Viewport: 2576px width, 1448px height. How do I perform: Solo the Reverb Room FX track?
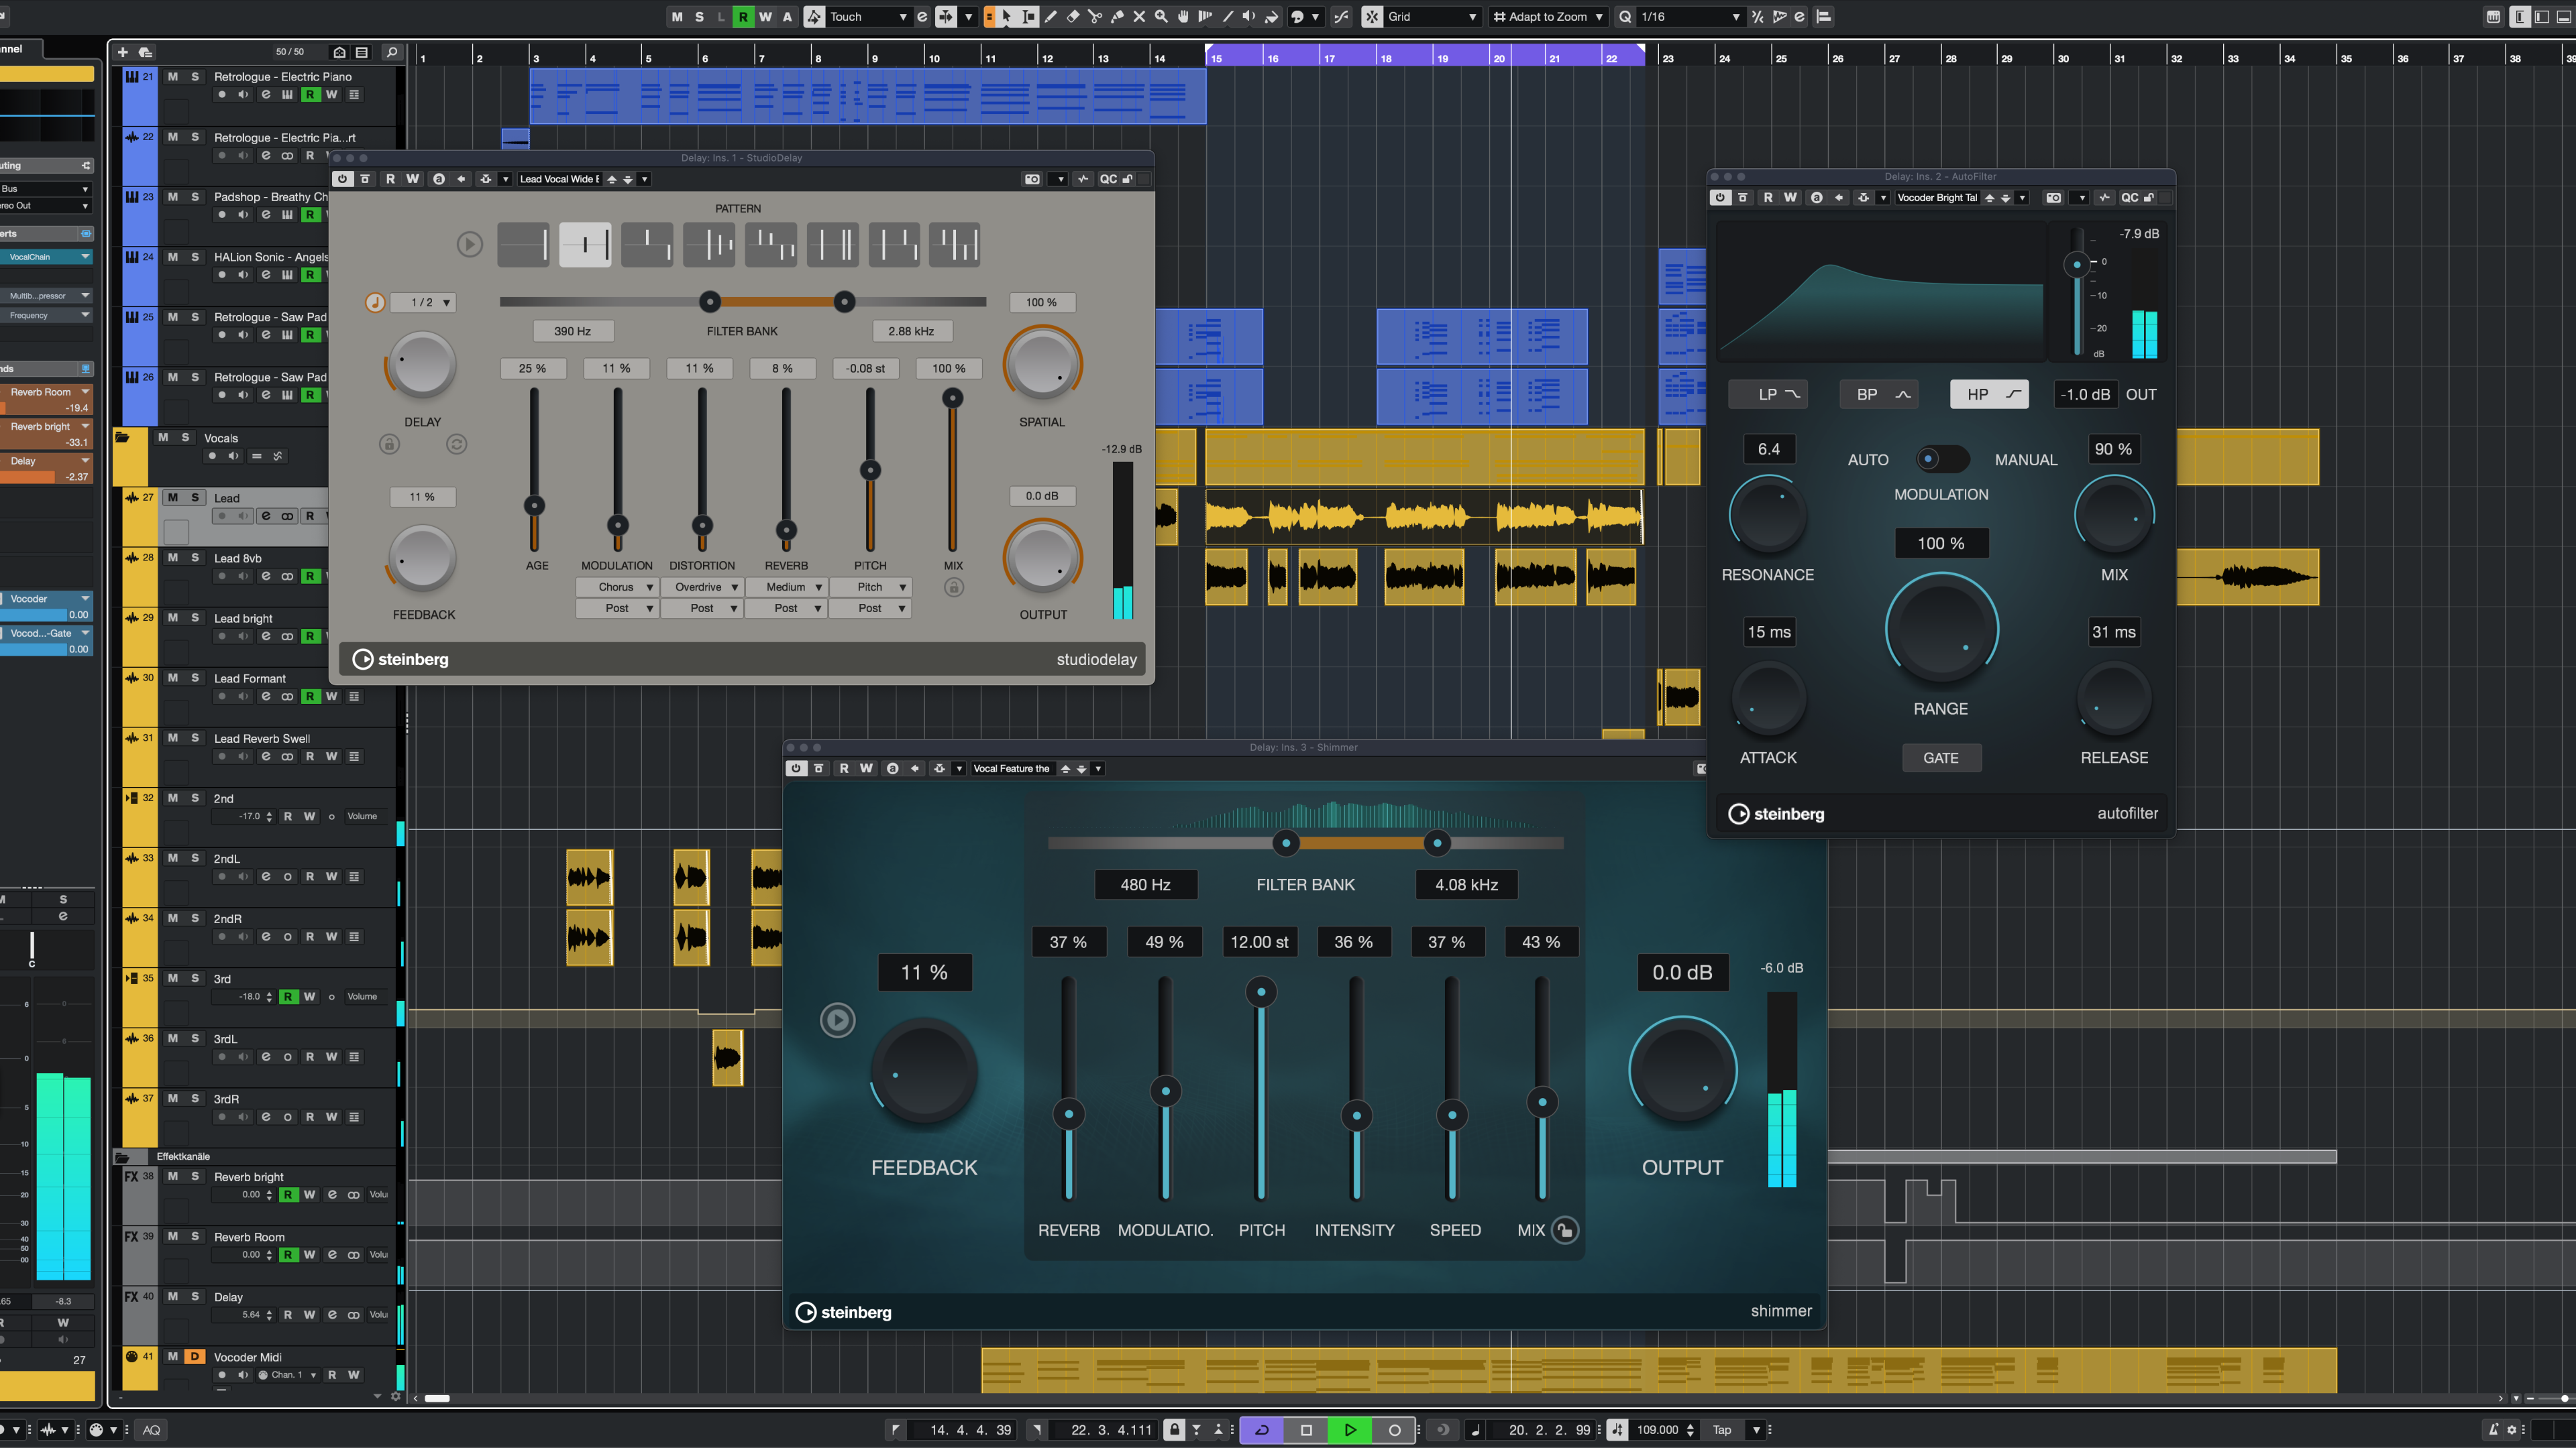coord(195,1236)
